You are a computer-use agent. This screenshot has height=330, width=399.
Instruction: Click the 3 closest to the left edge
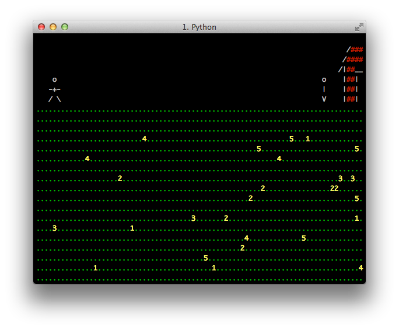54,228
